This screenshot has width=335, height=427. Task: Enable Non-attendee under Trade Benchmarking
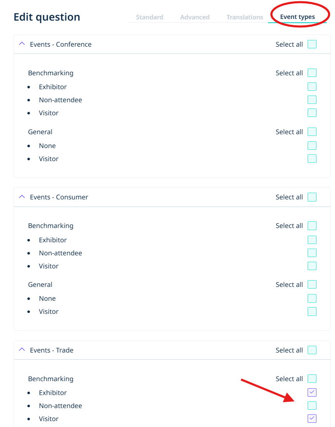tap(312, 406)
